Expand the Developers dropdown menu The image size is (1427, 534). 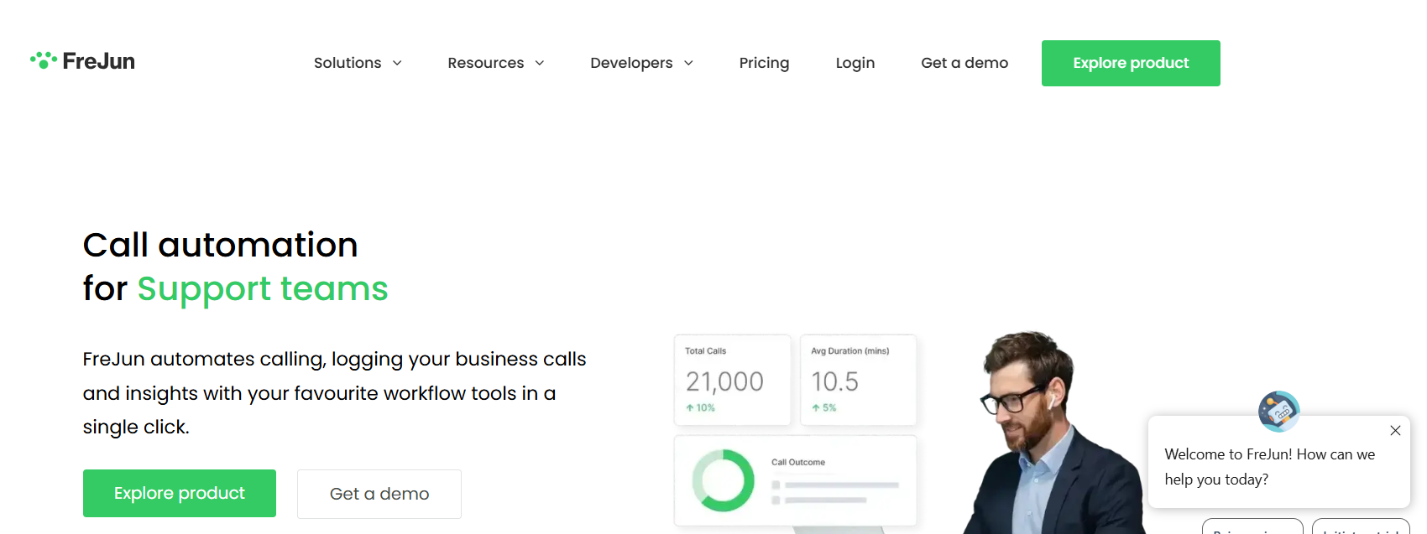click(x=641, y=63)
